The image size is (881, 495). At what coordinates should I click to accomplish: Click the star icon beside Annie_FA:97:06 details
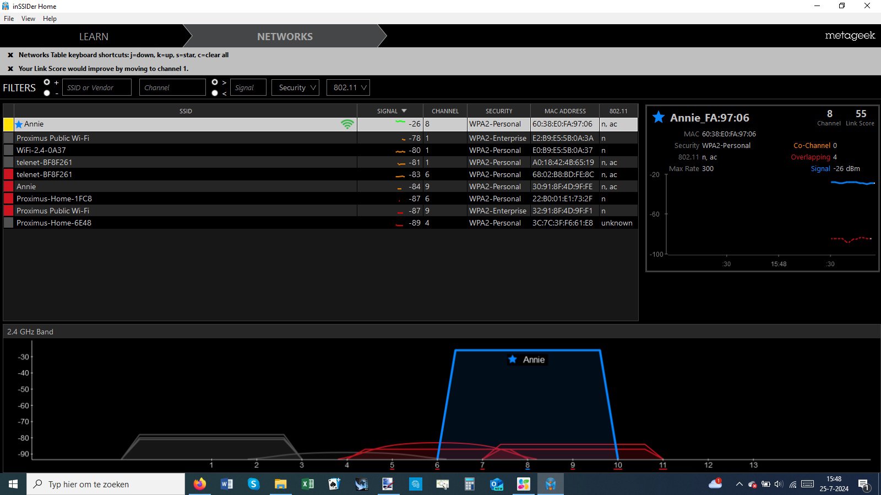point(658,117)
